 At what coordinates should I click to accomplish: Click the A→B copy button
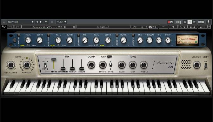tap(183, 27)
